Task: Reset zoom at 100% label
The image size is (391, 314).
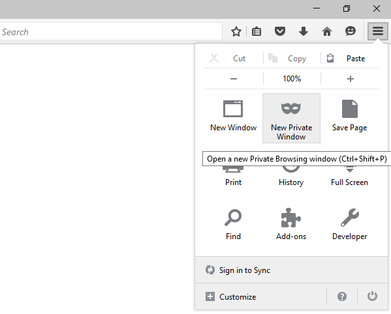Action: pos(292,79)
